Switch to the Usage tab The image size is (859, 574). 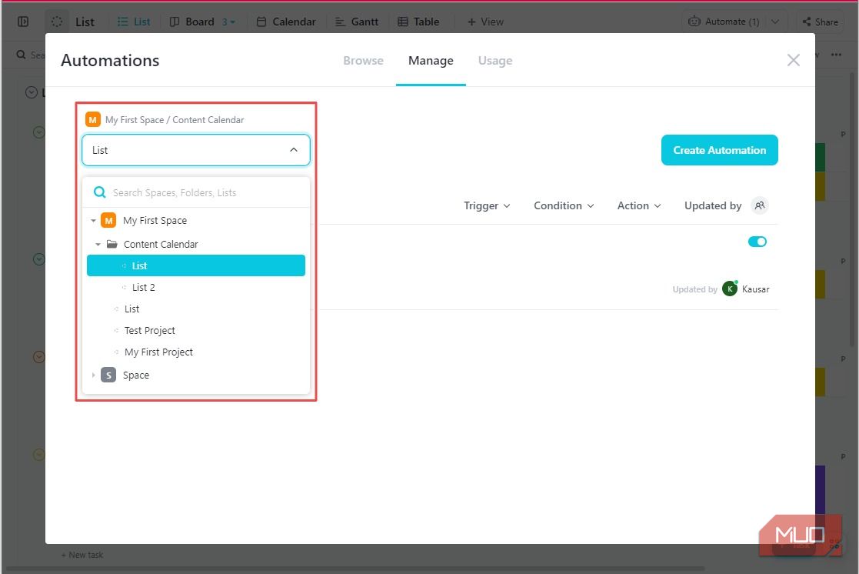pos(494,61)
